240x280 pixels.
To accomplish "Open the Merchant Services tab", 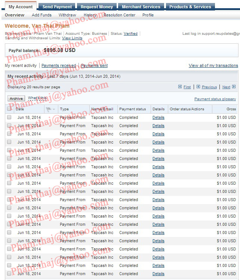I will tap(141, 7).
